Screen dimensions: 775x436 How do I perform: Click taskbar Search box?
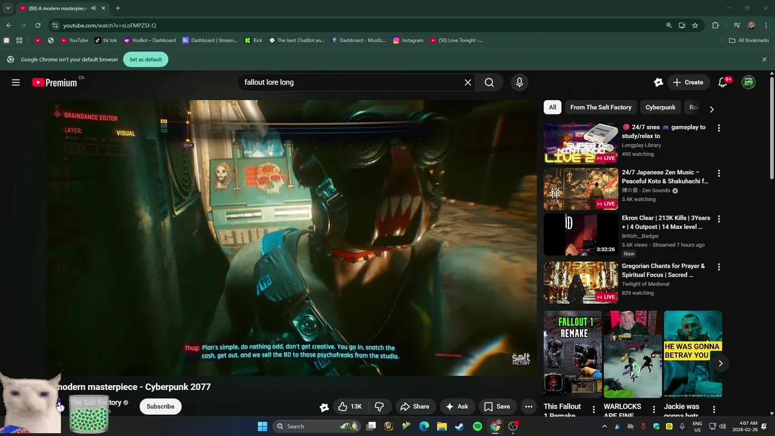316,426
